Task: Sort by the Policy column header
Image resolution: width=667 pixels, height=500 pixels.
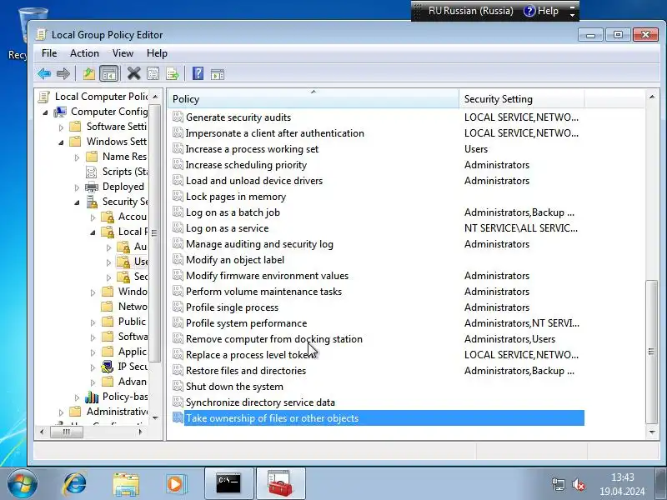Action: tap(313, 98)
